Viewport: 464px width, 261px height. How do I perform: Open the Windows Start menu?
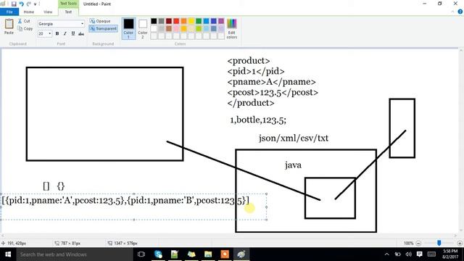tap(8, 254)
